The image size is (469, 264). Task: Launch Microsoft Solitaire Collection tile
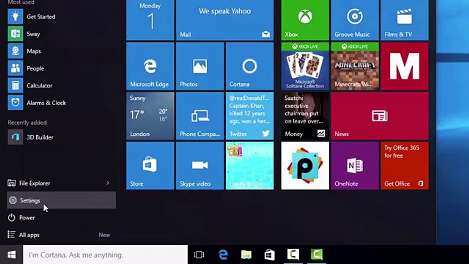[x=305, y=66]
